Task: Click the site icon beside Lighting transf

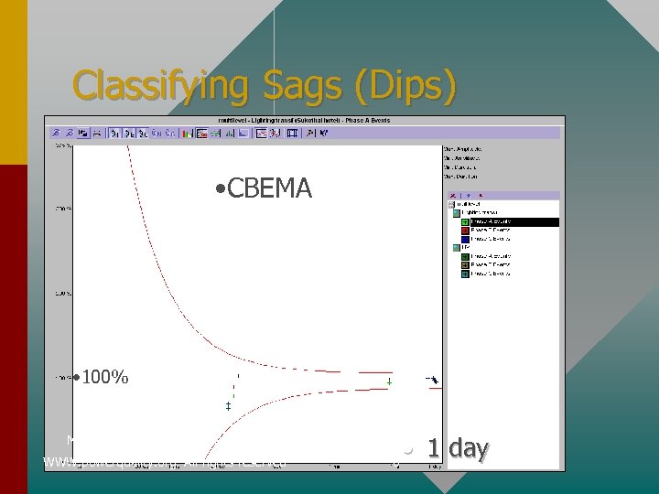Action: tap(457, 213)
